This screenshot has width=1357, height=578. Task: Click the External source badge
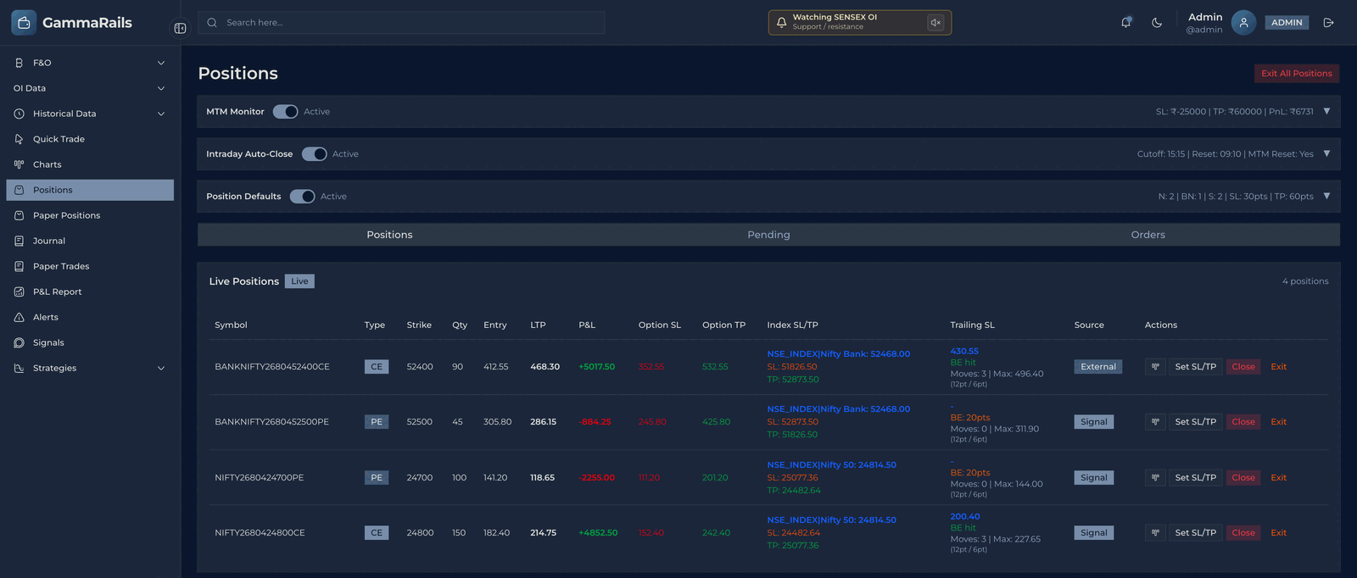(1098, 367)
